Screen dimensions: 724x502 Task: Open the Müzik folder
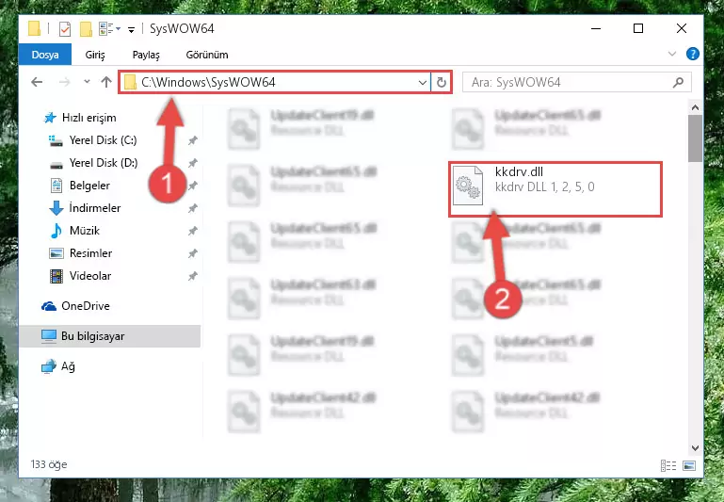[x=85, y=231]
